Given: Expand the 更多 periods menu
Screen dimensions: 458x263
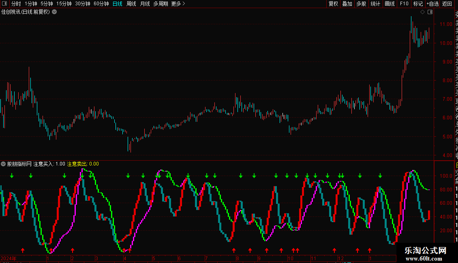Looking at the screenshot, I should [x=178, y=4].
